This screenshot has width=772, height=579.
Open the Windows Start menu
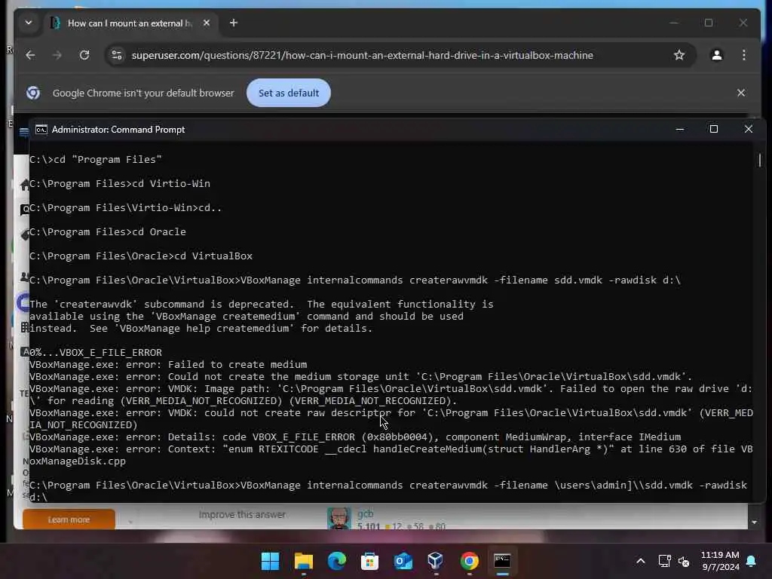[x=270, y=561]
